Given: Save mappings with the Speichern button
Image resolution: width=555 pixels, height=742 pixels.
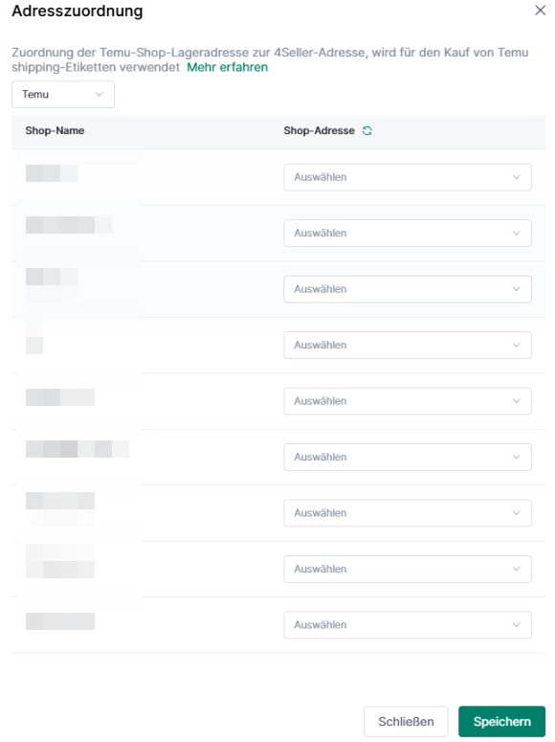Looking at the screenshot, I should tap(502, 721).
